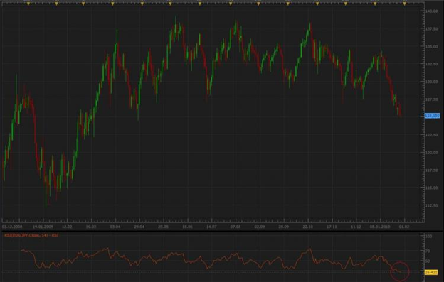This screenshot has height=282, width=444.
Task: Click the 03.04 date label
Action: [x=115, y=227]
